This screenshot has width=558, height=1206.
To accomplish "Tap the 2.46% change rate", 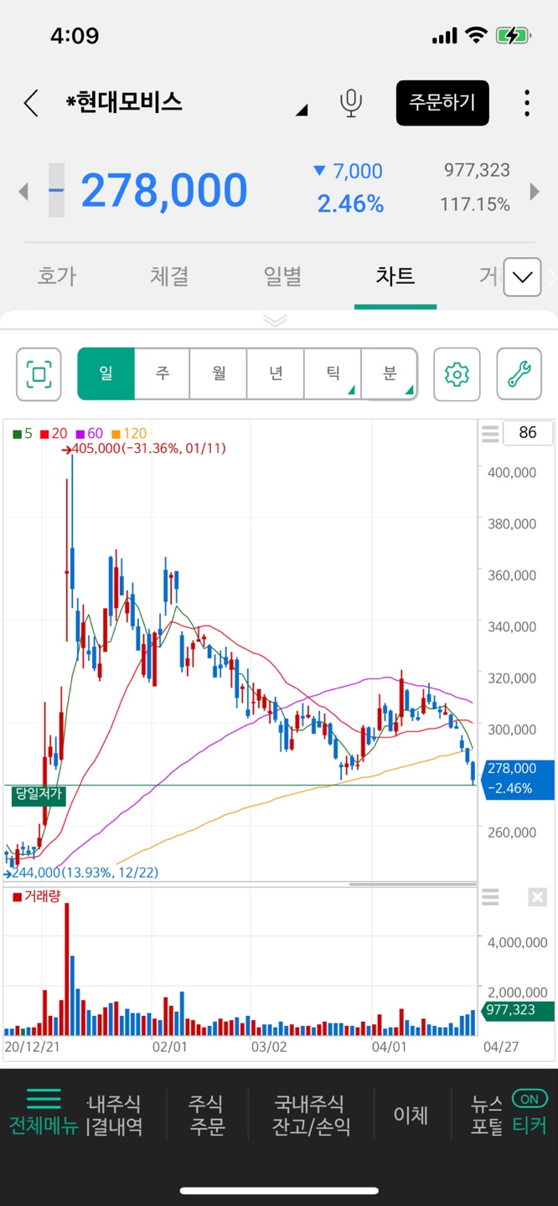I will 350,204.
